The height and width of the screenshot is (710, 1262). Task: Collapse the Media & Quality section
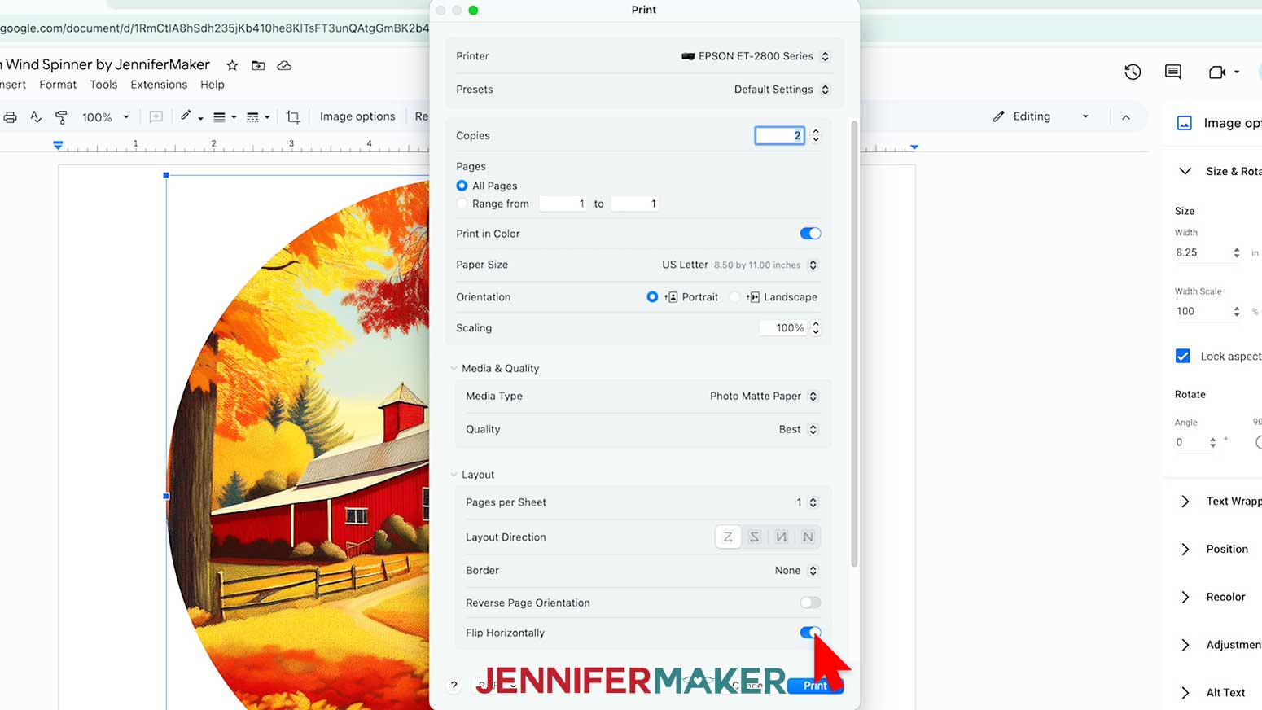click(454, 368)
